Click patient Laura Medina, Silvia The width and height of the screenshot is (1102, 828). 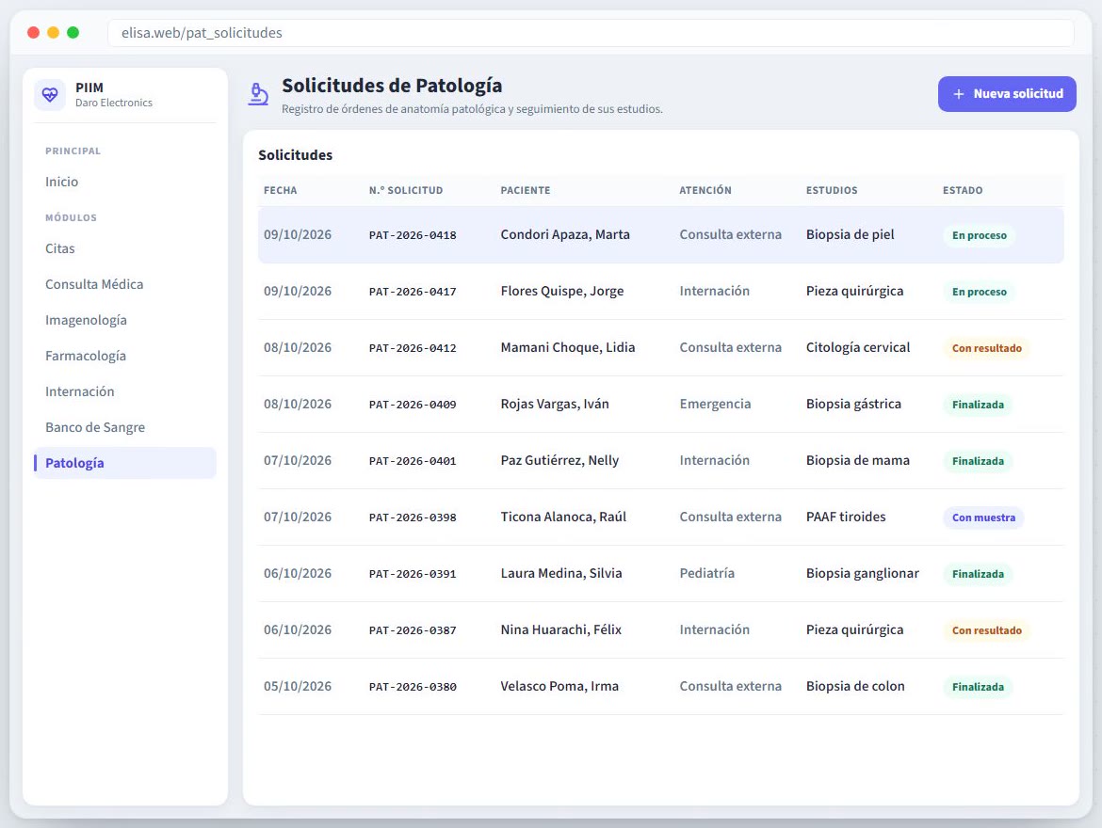[x=560, y=574]
